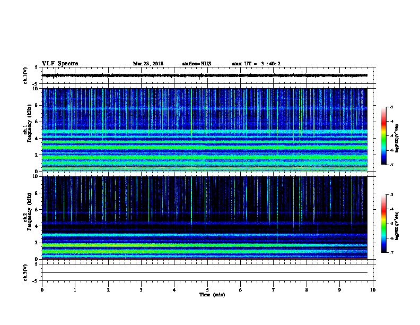Click time-axis tick label "10"
This screenshot has width=420, height=325.
pyautogui.click(x=373, y=290)
